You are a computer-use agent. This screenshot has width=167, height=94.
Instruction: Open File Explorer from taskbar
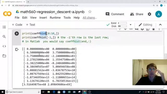click(x=49, y=92)
